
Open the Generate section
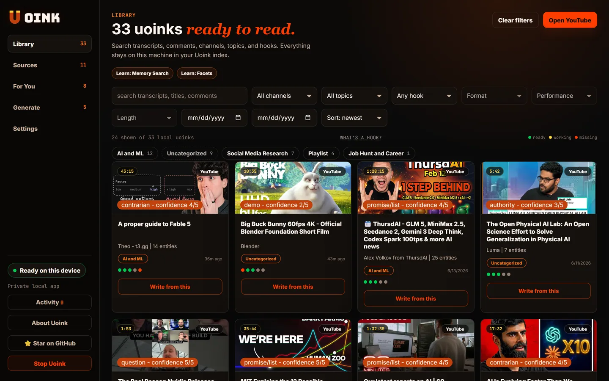click(x=49, y=107)
